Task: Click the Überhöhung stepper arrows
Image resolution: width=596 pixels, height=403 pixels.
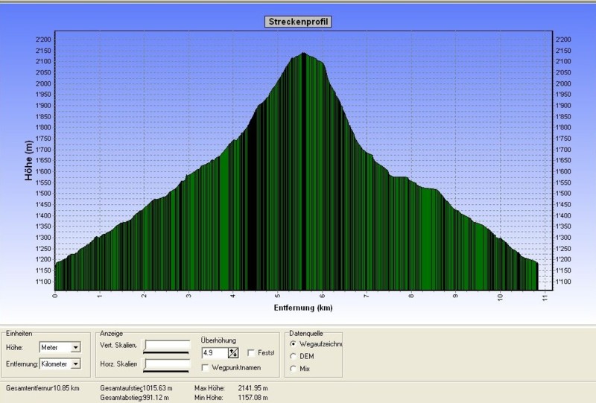Action: (x=232, y=353)
